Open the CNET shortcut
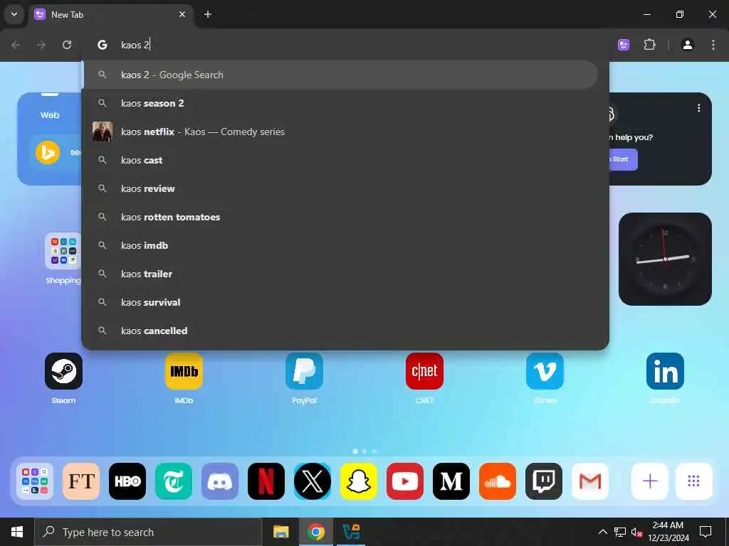The width and height of the screenshot is (729, 546). (x=424, y=371)
